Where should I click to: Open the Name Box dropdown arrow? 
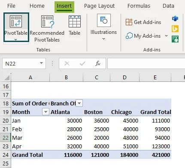pos(41,63)
